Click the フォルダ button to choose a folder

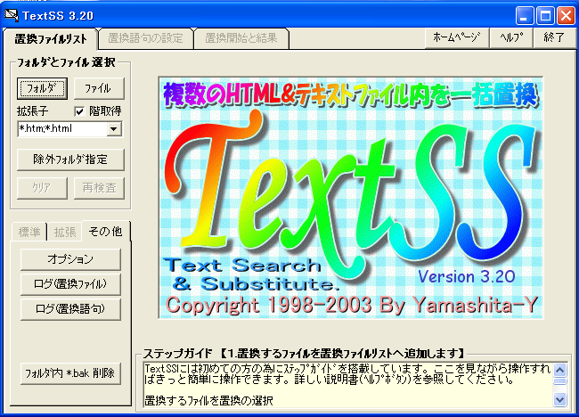pos(42,88)
